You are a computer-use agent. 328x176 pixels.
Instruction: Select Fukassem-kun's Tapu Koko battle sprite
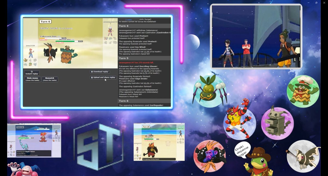pos(50,53)
